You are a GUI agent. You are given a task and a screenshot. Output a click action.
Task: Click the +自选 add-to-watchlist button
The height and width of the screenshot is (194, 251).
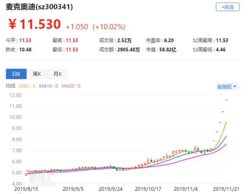point(227,7)
